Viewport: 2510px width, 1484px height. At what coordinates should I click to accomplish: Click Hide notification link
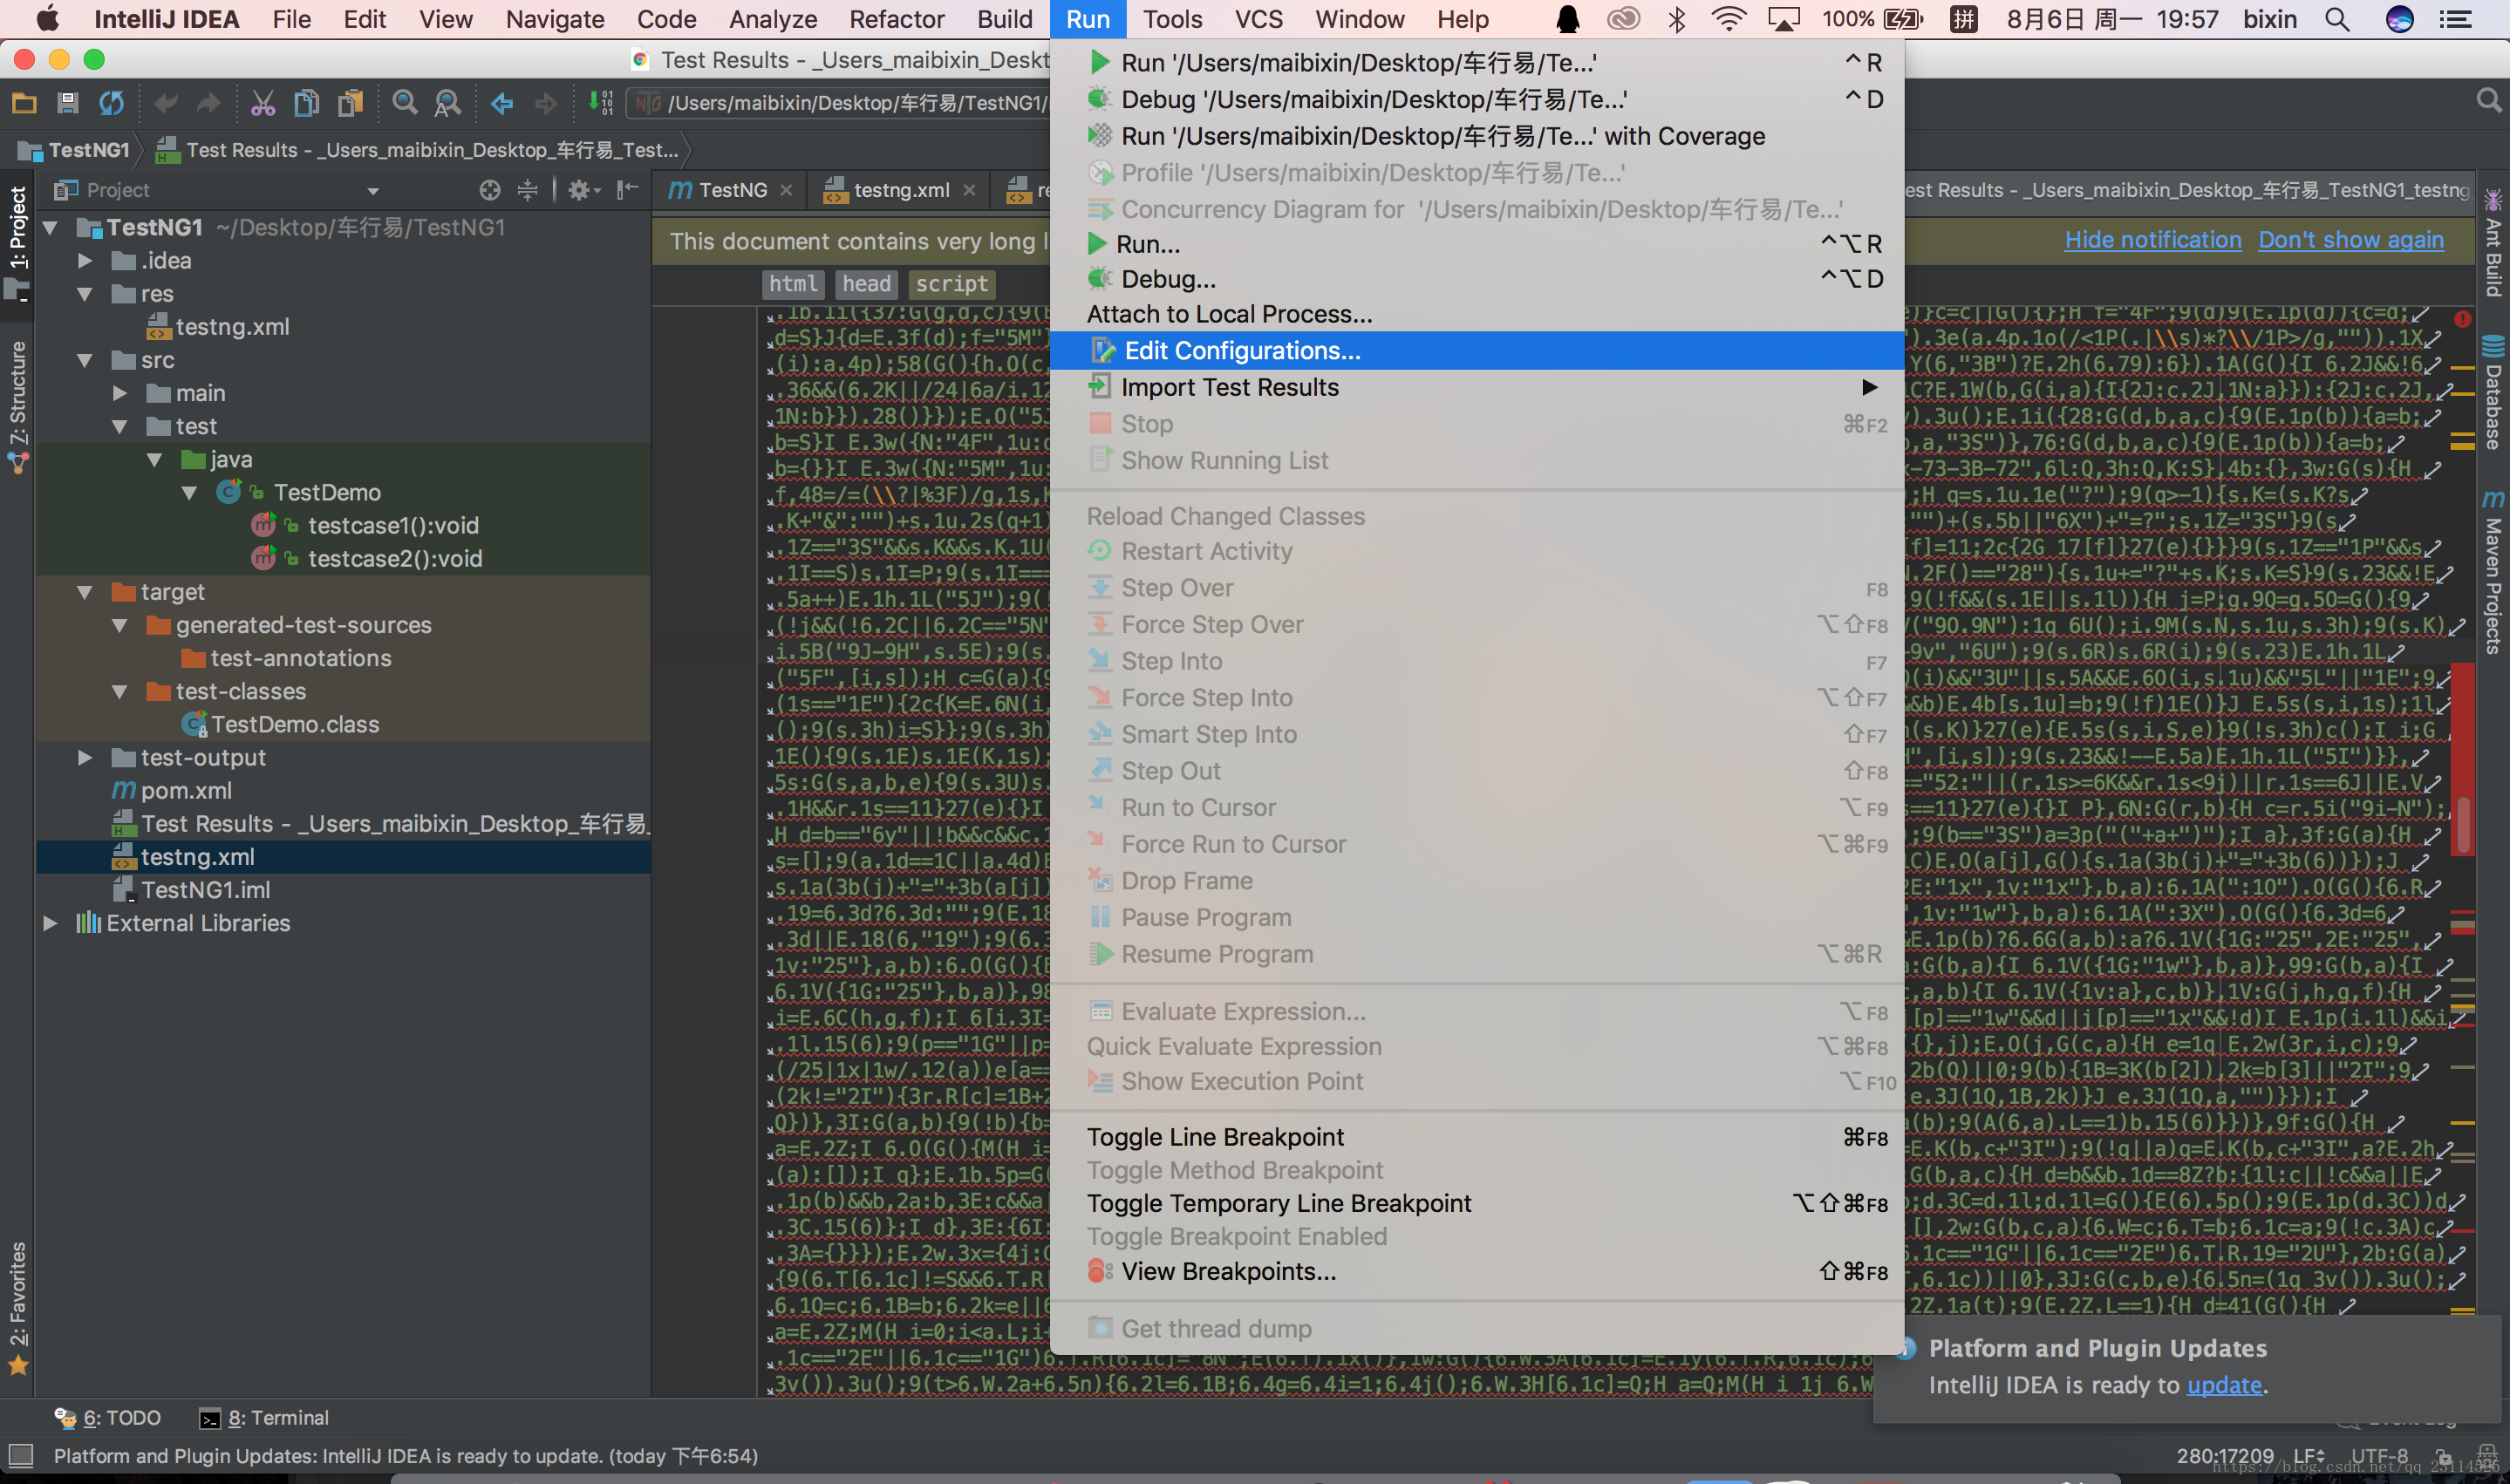[2153, 240]
